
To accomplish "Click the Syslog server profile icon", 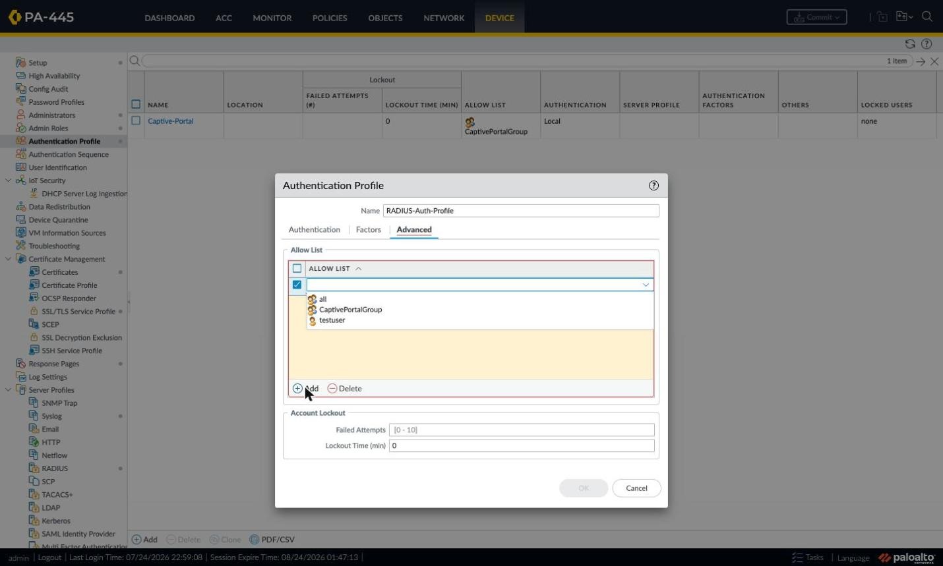I will (34, 416).
